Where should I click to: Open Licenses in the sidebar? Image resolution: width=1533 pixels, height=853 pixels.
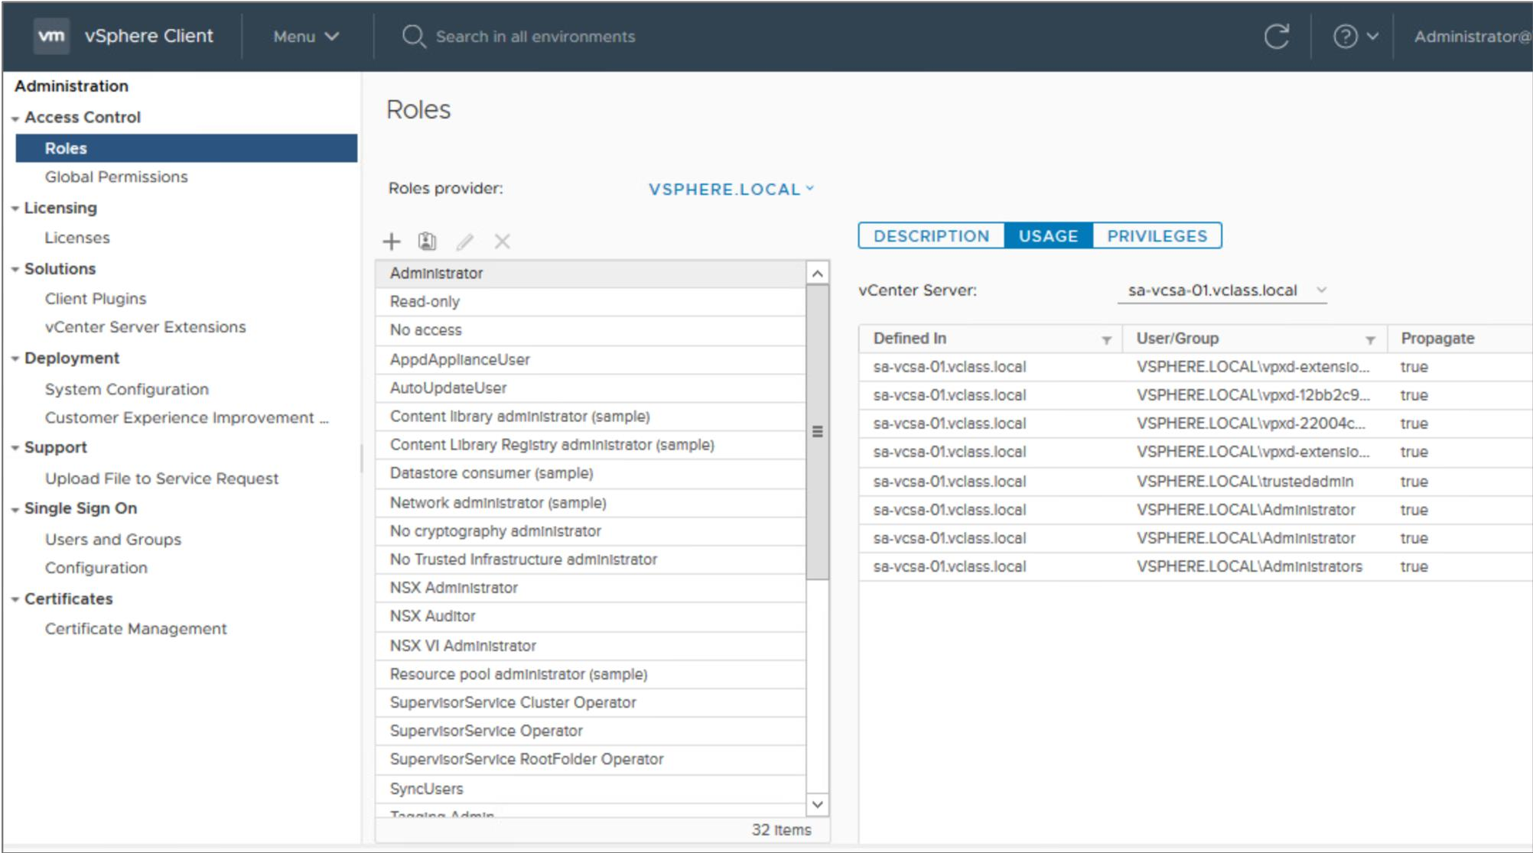coord(77,238)
